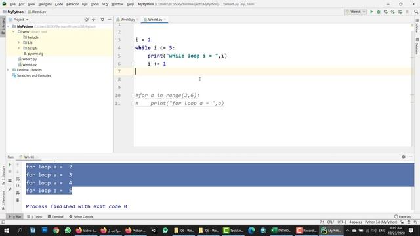Click the pin tab icon in Run panel
This screenshot has height=236, width=420.
[10, 189]
